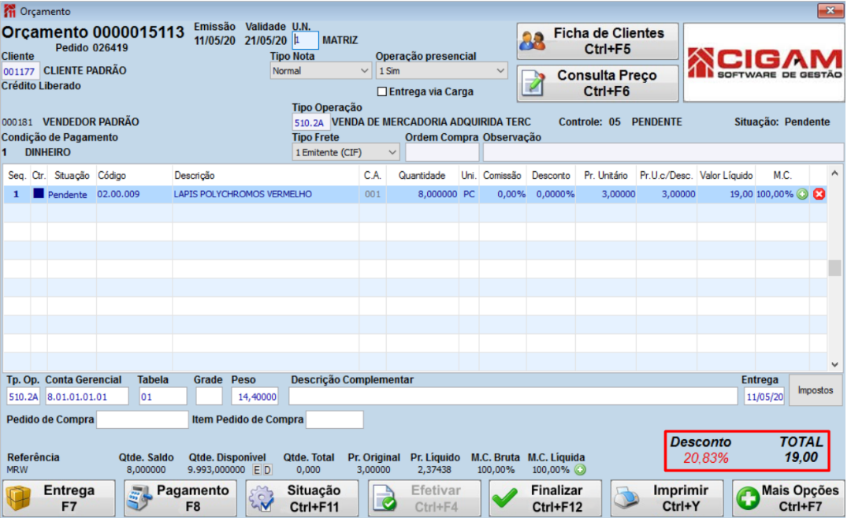Click Finalizar Ctrl+F12 button
This screenshot has height=518, width=851.
[545, 498]
